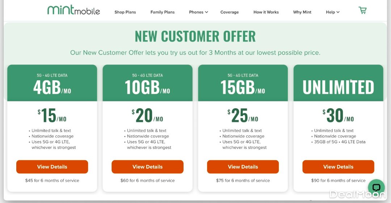Viewport: 391px width, 203px height.
Task: Open the live chat bubble
Action: point(376,187)
